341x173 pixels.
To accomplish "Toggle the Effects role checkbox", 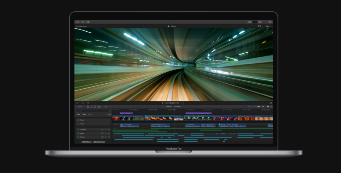I will [x=78, y=137].
